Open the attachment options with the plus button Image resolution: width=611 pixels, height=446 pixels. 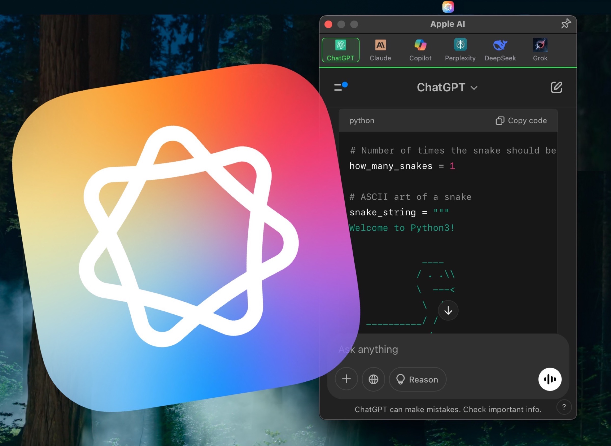pyautogui.click(x=346, y=379)
